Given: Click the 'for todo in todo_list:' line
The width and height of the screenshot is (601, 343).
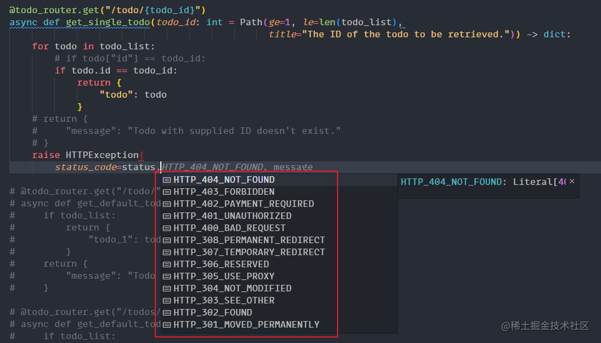Looking at the screenshot, I should (x=93, y=46).
